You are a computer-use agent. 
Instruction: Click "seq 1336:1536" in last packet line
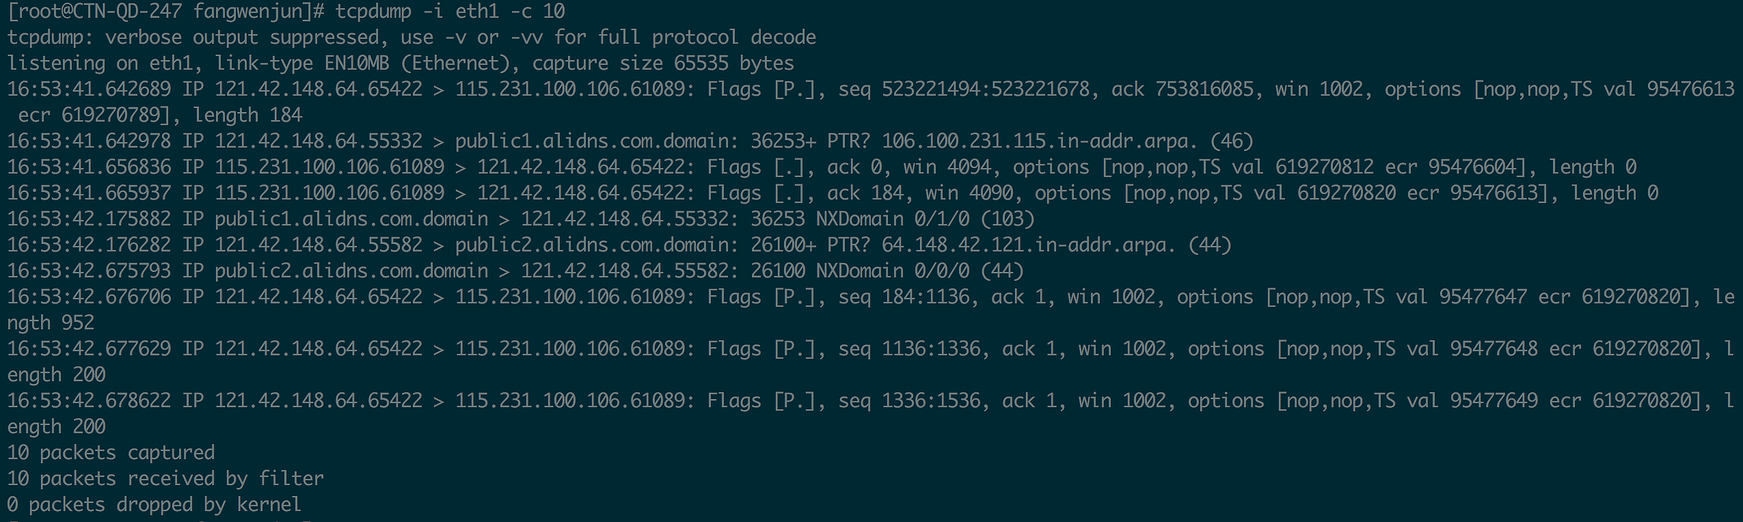(x=909, y=400)
